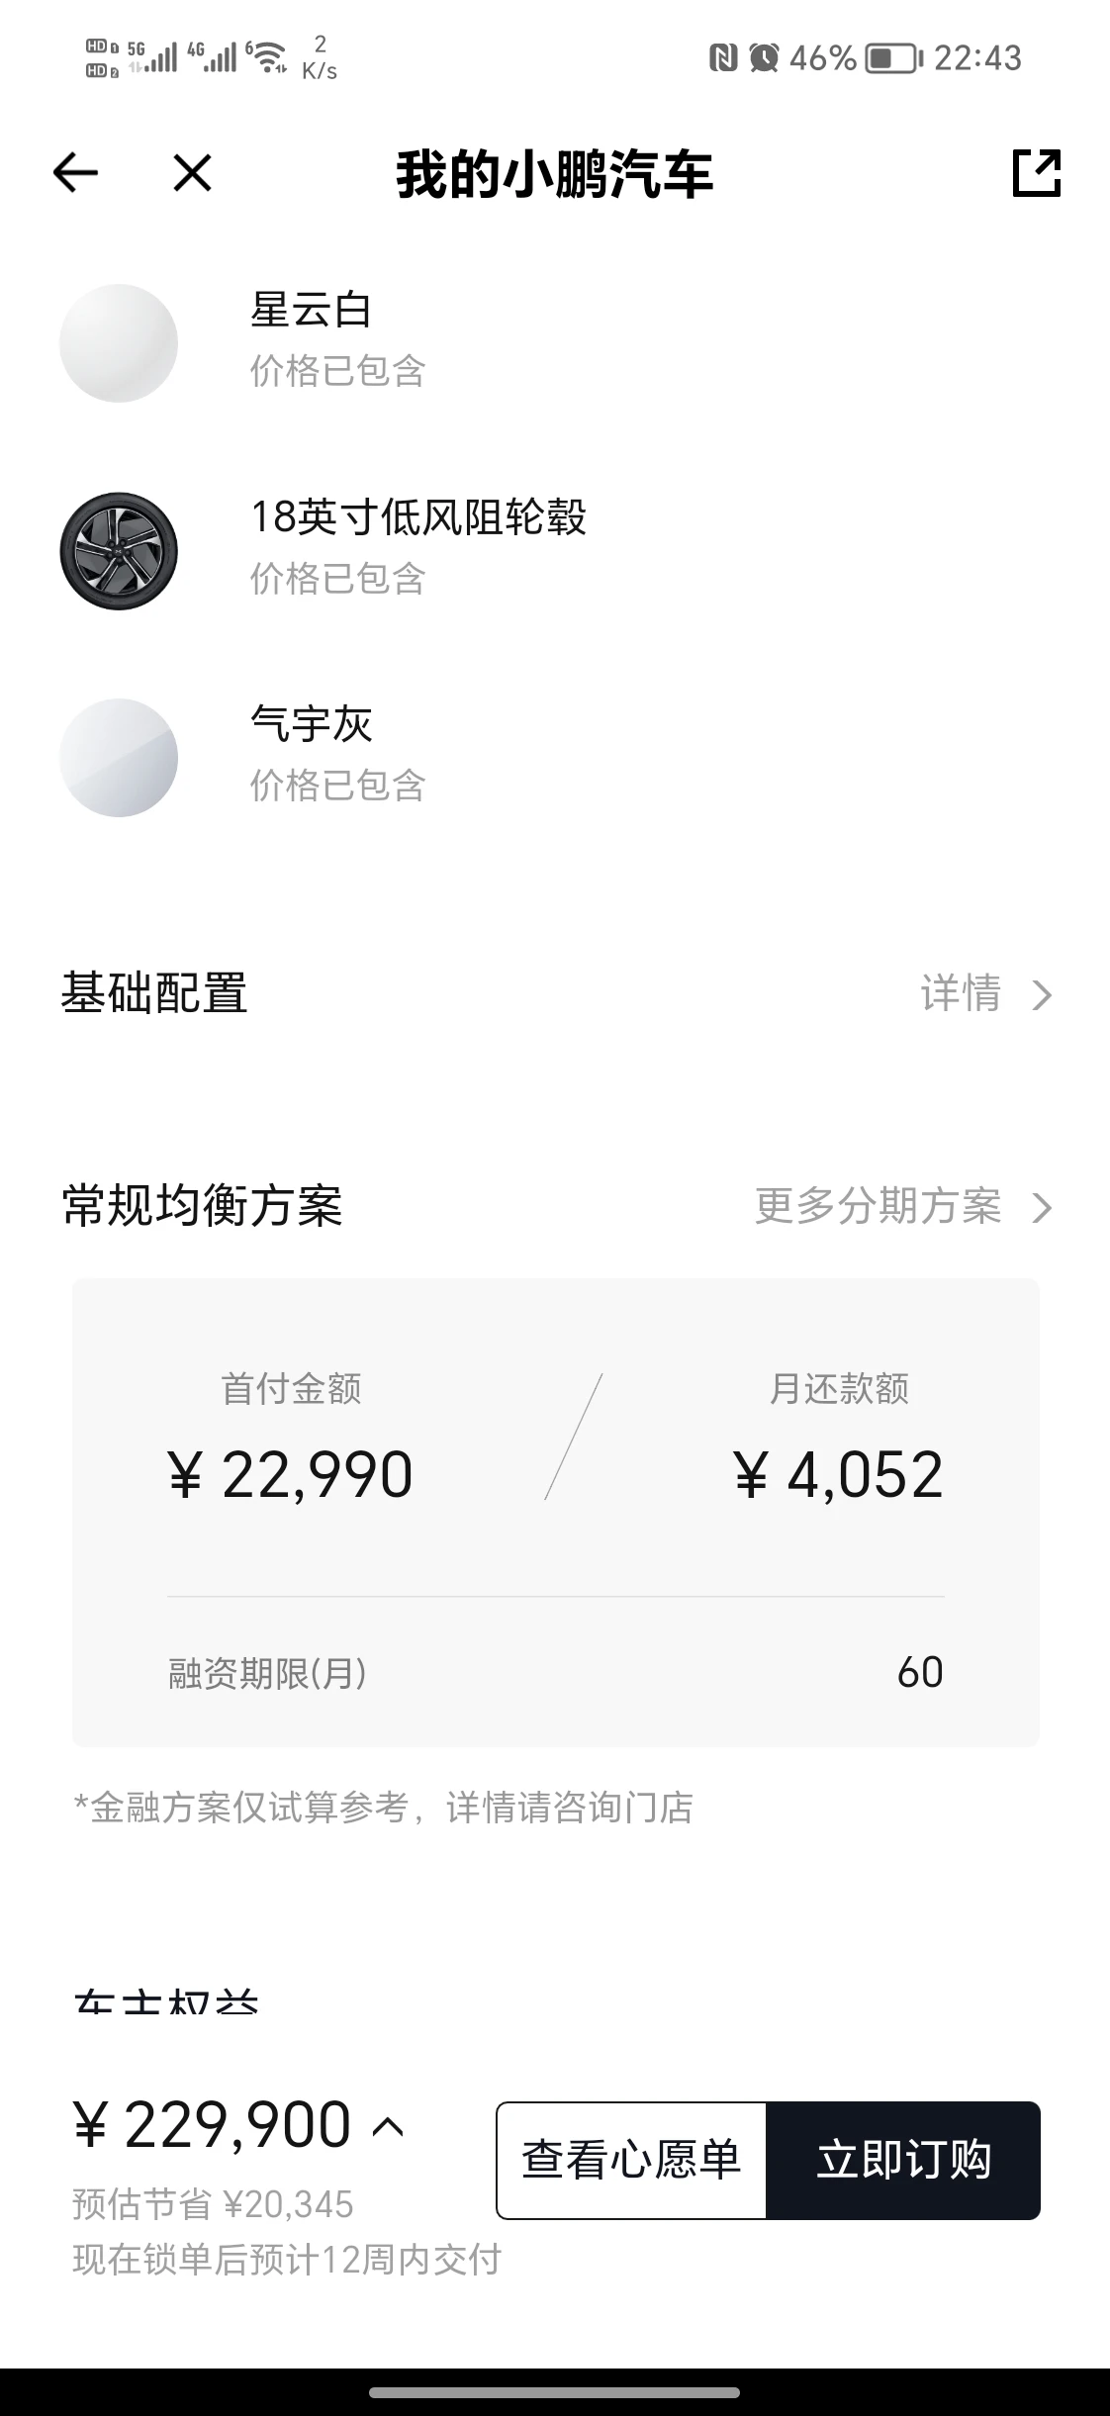Tap the ¥229,900 total price
Screen dimensions: 1110x2416
pos(213,2125)
